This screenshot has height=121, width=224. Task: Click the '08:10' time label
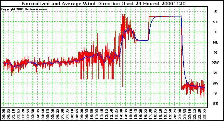(72, 114)
